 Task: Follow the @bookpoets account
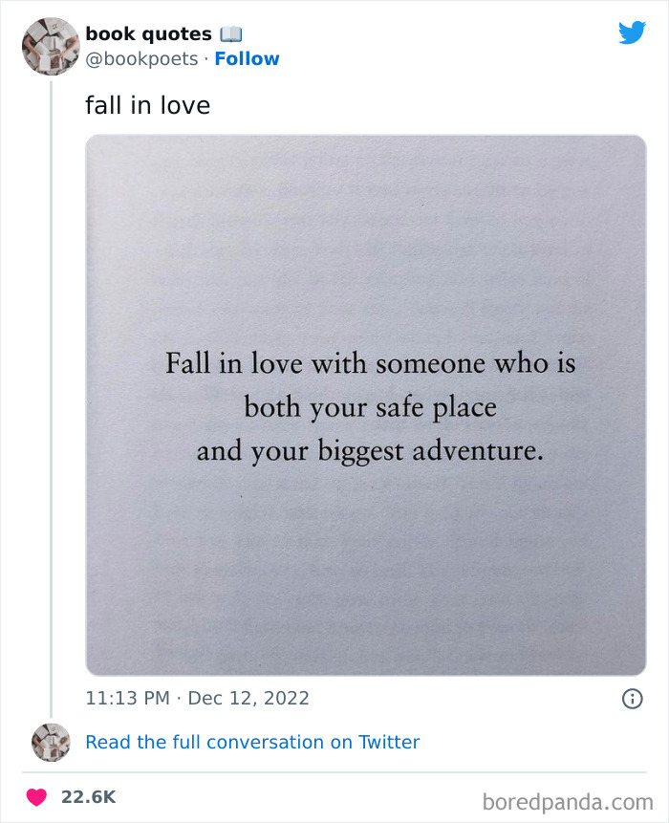(x=247, y=59)
